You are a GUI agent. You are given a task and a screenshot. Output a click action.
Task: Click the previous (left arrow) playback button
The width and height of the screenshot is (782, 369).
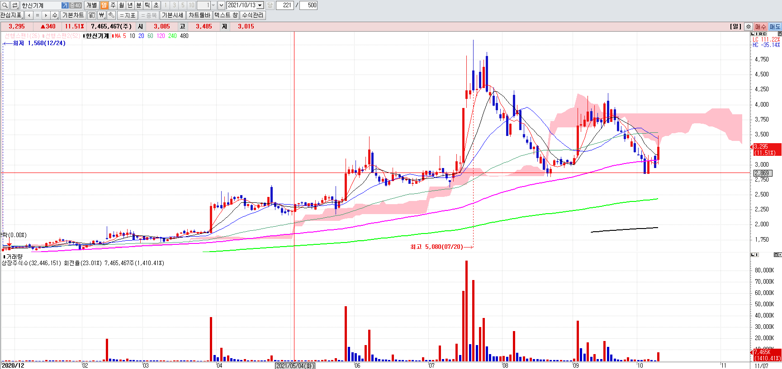click(x=29, y=15)
